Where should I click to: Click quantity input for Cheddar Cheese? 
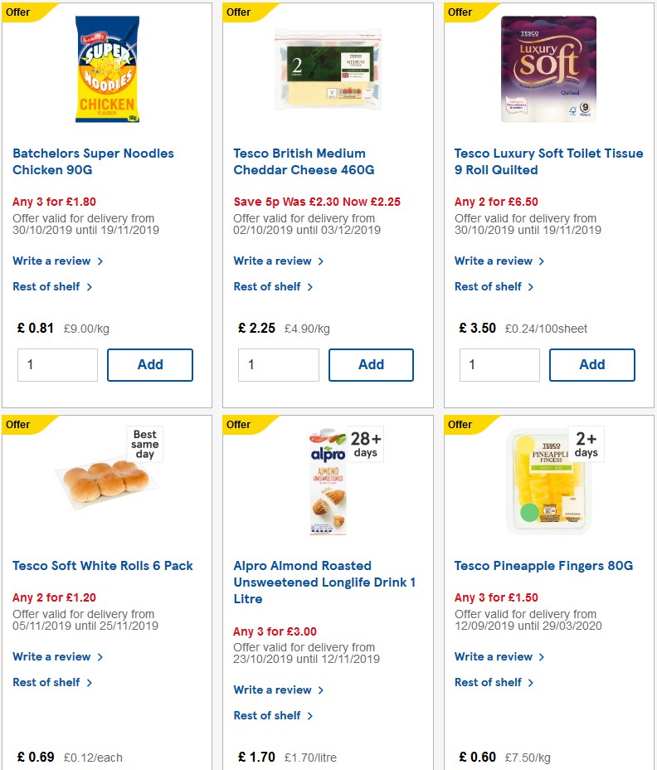point(279,364)
